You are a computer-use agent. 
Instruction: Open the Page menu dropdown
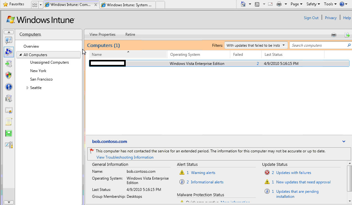pos(296,4)
